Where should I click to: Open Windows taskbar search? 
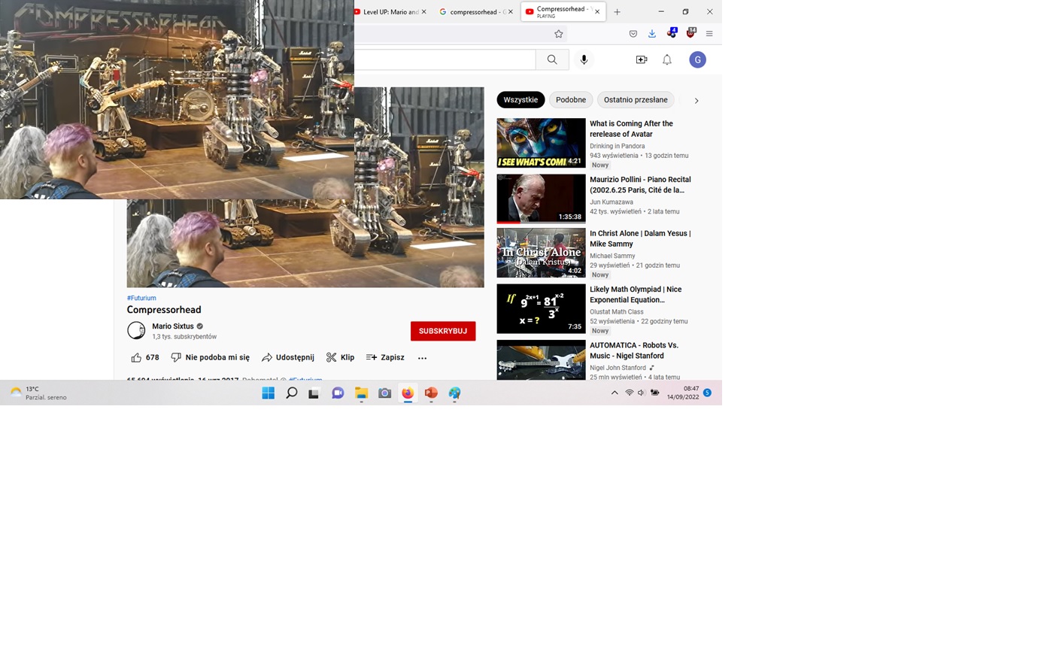[291, 393]
